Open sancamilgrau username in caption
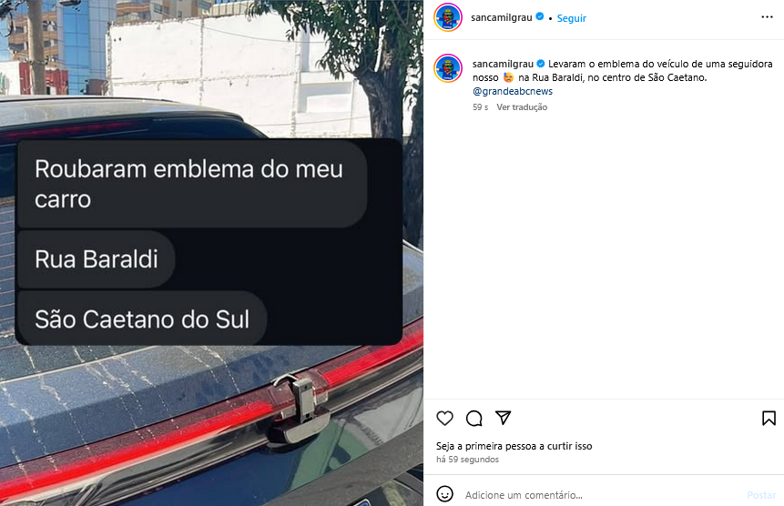 (503, 64)
